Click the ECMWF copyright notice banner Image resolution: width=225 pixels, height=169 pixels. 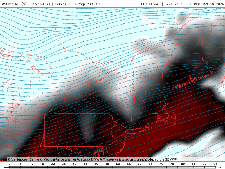tap(113, 159)
